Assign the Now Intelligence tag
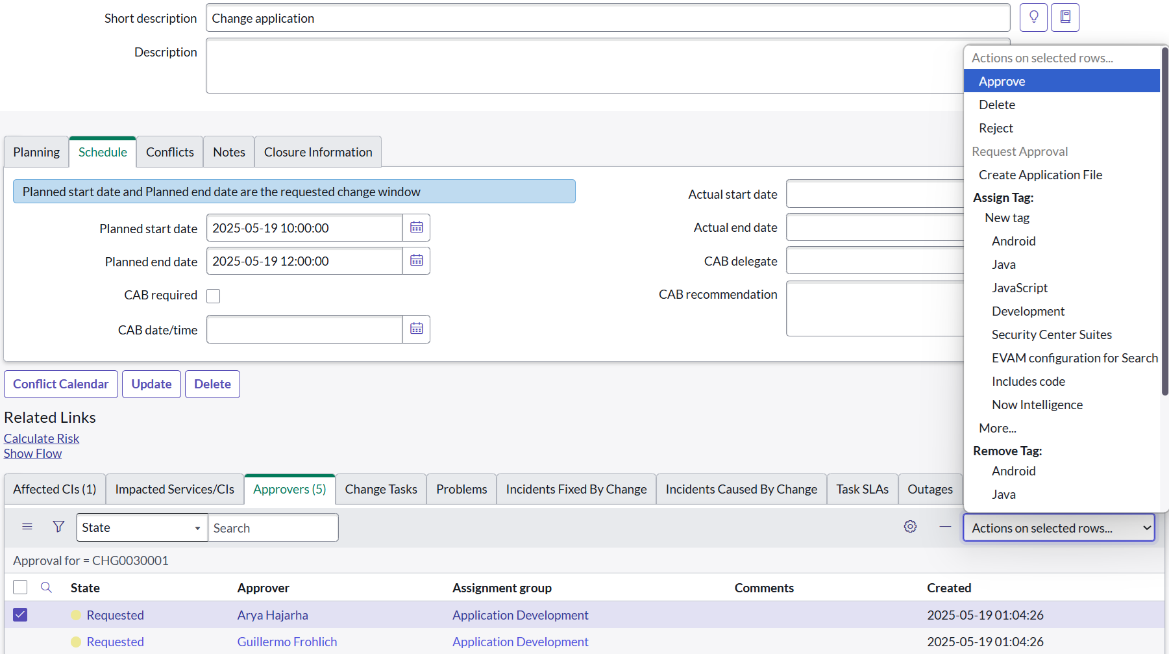Screen dimensions: 1169x654 (1061, 405)
